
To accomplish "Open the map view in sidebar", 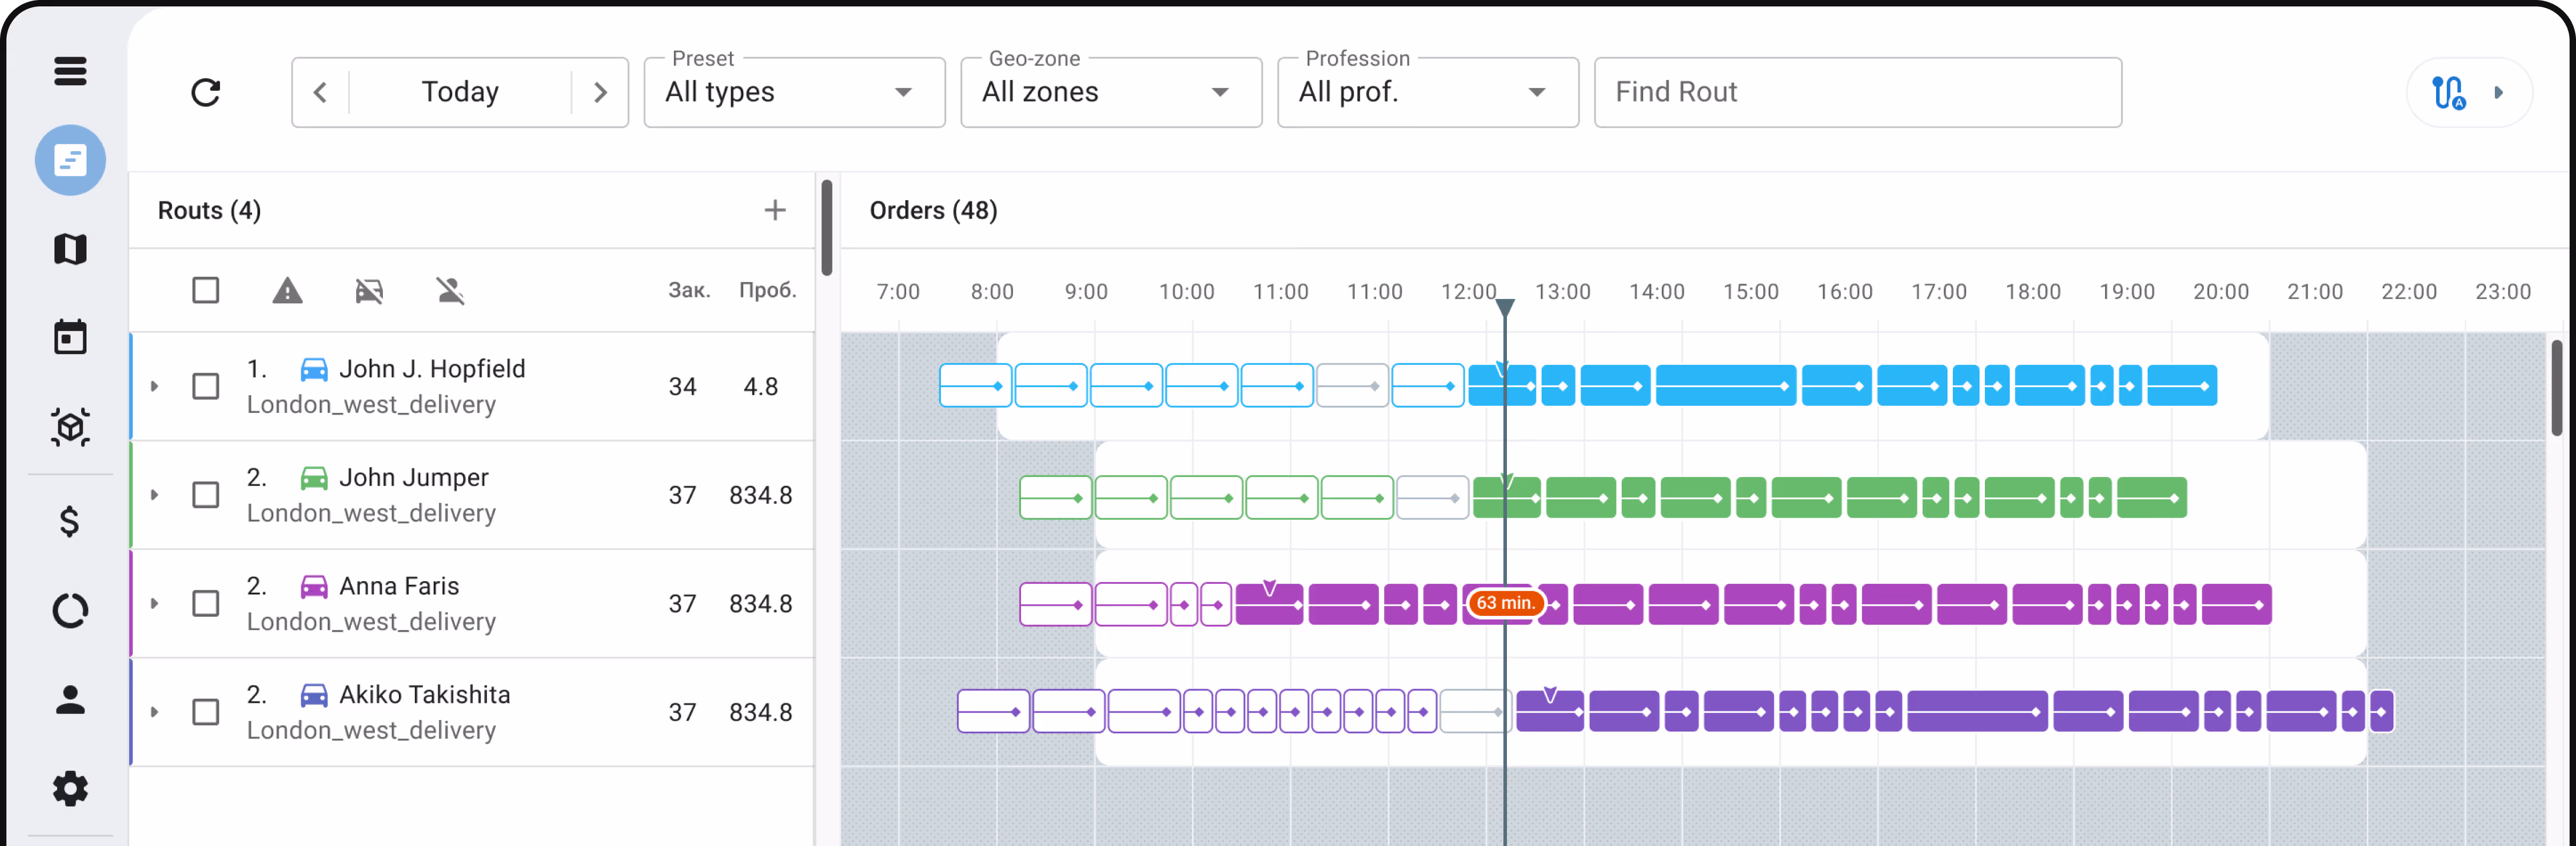I will coord(70,249).
